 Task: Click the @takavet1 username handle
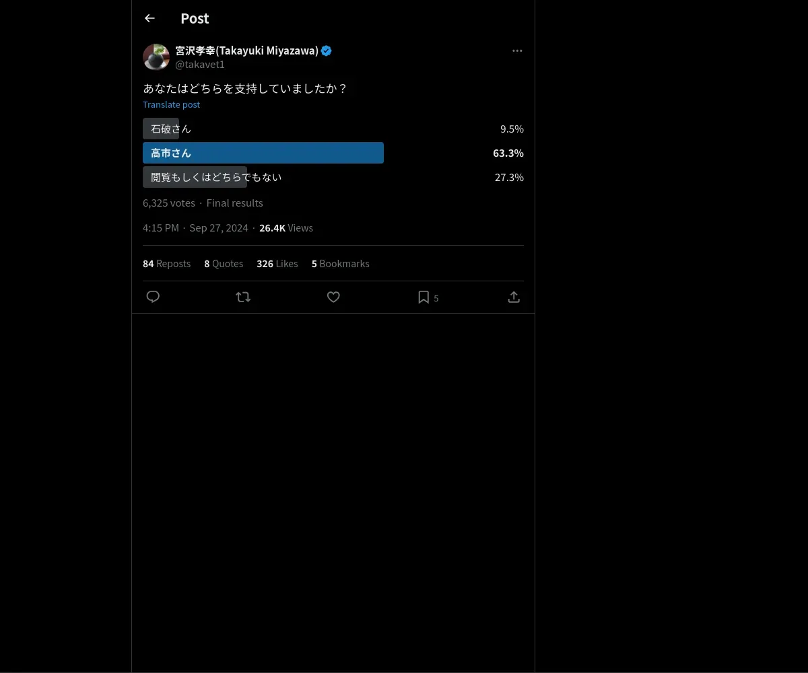[200, 65]
